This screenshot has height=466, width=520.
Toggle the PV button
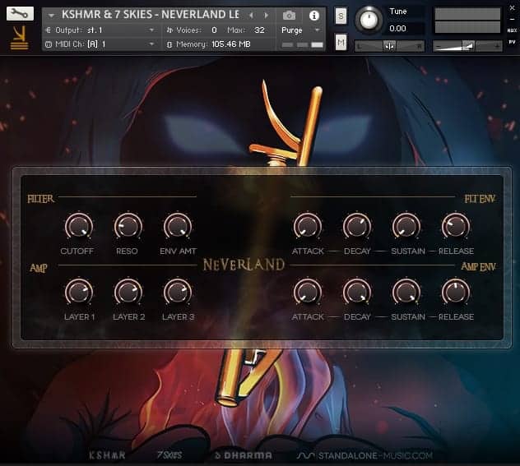(x=512, y=42)
